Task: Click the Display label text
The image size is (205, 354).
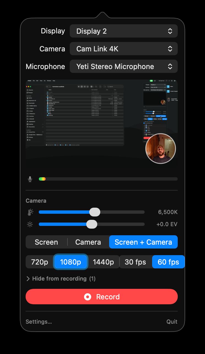Action: tap(53, 31)
